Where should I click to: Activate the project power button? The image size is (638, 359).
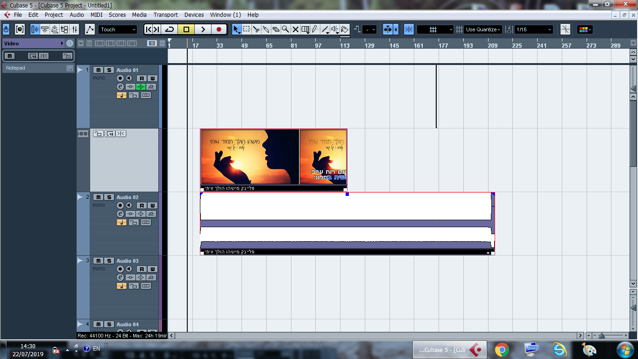pos(6,29)
